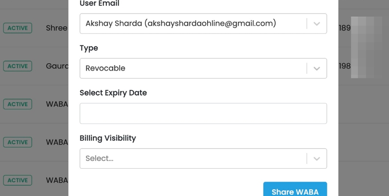Screen dimensions: 389x196
Task: Focus the Select Expiry Date input
Action: (203, 113)
